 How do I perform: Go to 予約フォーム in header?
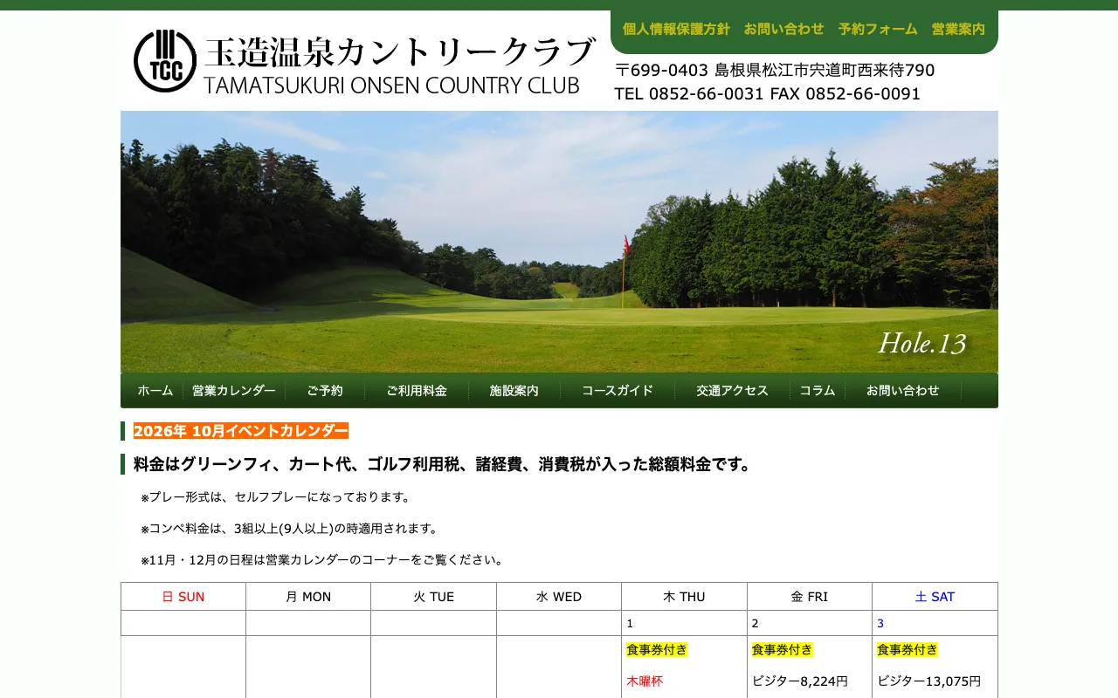(x=878, y=29)
